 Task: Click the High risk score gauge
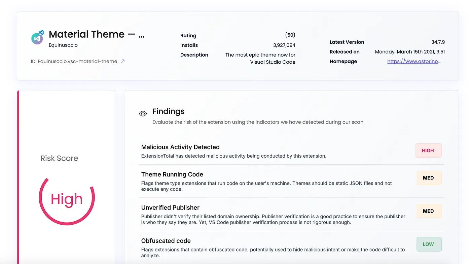(67, 199)
